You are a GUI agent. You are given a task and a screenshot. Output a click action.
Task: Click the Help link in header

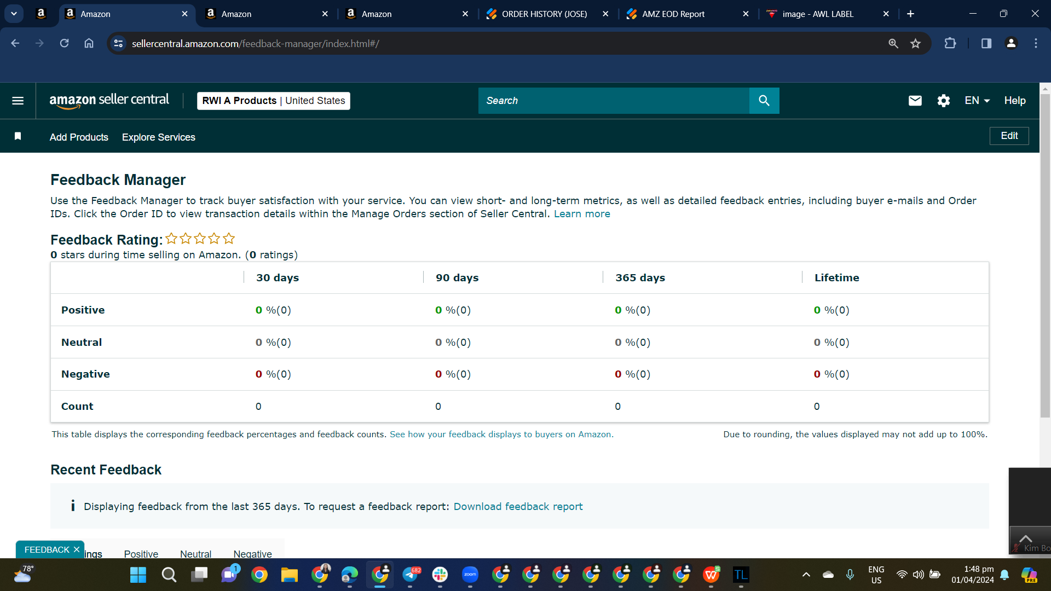click(x=1015, y=101)
